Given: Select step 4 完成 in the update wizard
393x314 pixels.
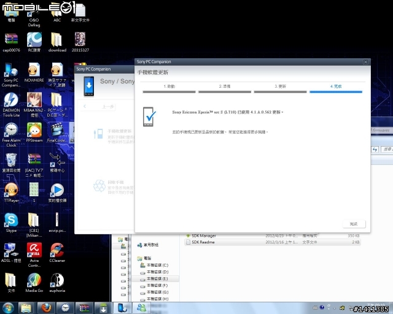Looking at the screenshot, I should 336,86.
